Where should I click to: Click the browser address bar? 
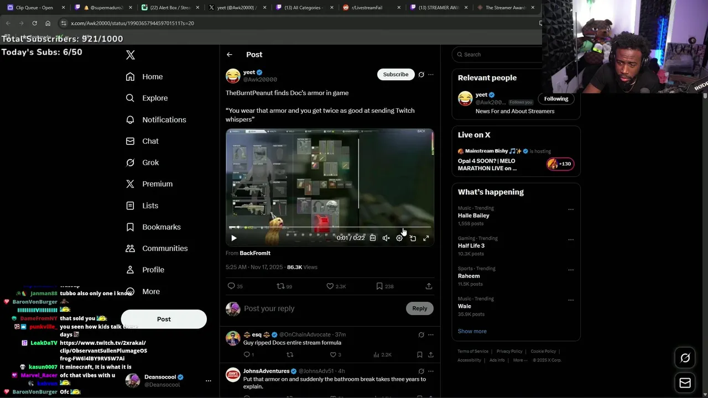coord(299,23)
